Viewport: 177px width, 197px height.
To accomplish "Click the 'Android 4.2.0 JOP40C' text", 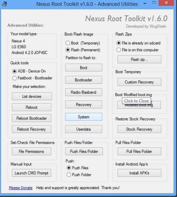I will tap(30, 52).
